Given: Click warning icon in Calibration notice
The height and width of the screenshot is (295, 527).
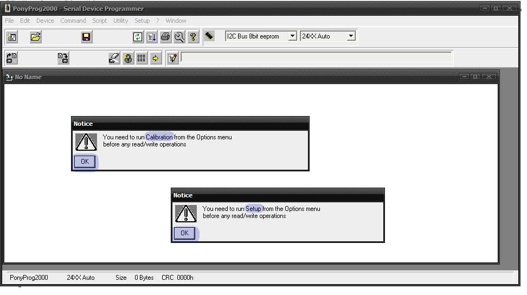Looking at the screenshot, I should coord(86,142).
